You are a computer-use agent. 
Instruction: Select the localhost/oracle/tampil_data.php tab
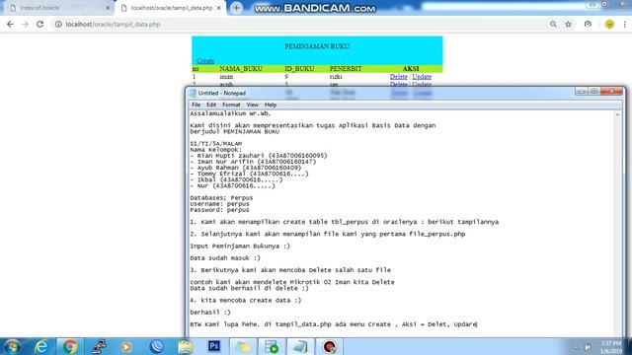[x=171, y=8]
